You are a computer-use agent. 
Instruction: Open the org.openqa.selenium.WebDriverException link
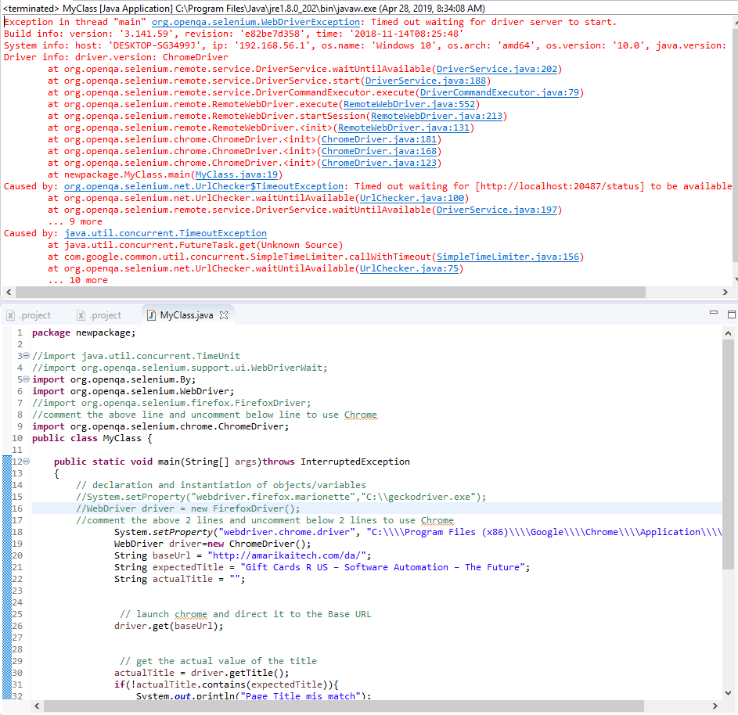pyautogui.click(x=256, y=22)
